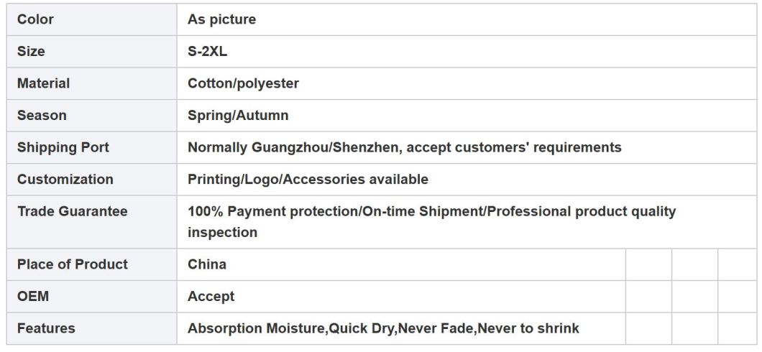Click the Customization label cell

[92, 179]
